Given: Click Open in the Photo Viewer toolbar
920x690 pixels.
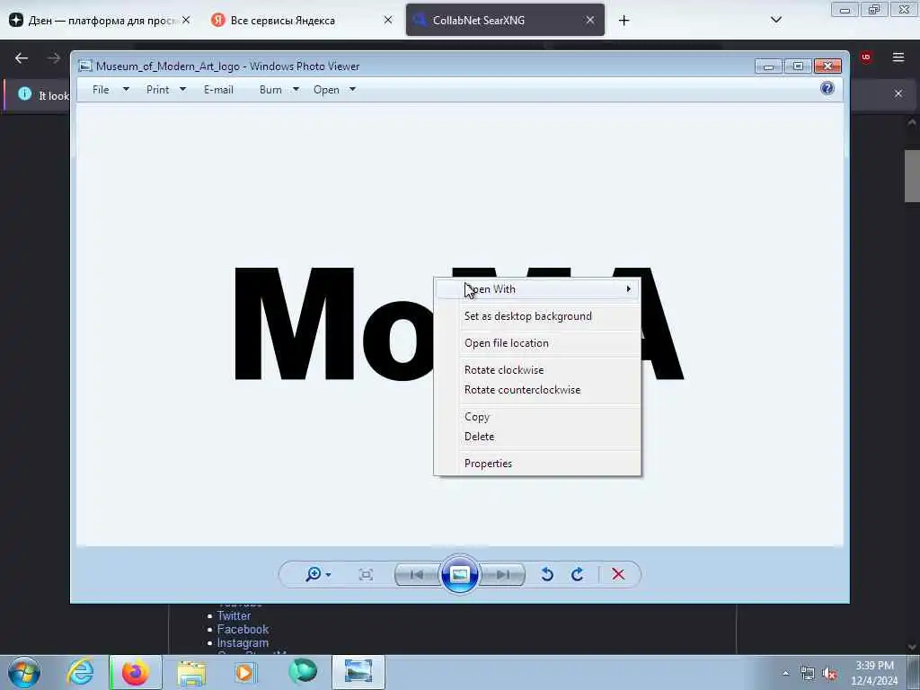Looking at the screenshot, I should point(326,89).
